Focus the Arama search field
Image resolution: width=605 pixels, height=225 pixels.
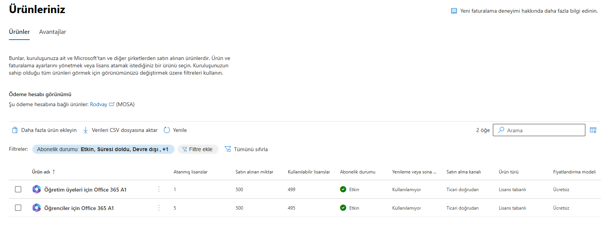pyautogui.click(x=539, y=130)
